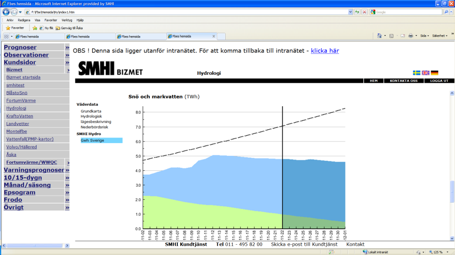455x255 pixels.
Task: Open the Bizmet startsida link
Action: (23, 77)
